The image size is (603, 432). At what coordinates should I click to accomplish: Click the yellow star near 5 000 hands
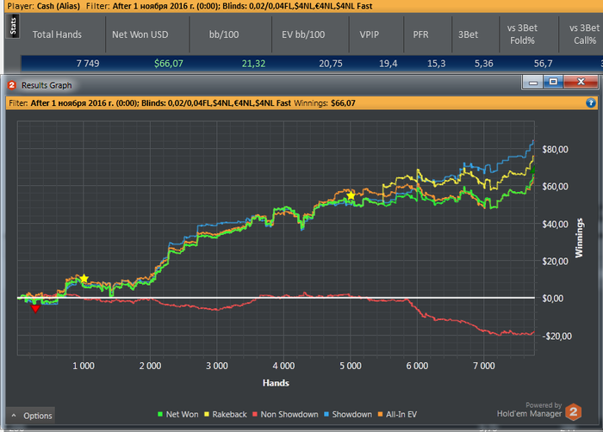pos(351,195)
